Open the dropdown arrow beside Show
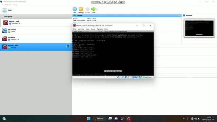 (97, 10)
